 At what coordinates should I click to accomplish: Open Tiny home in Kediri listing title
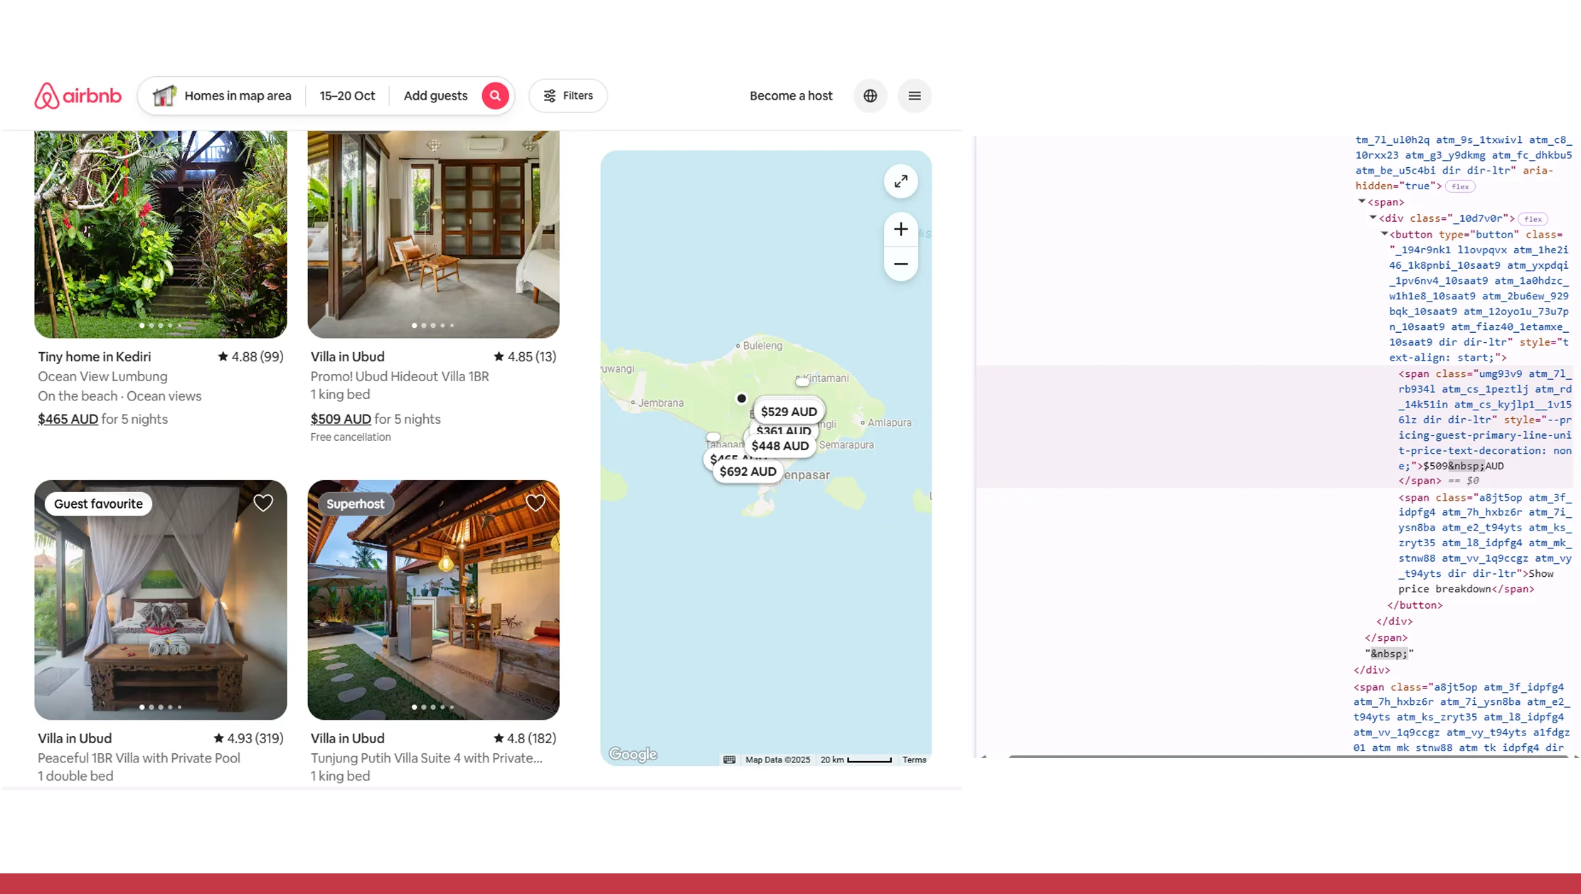click(94, 356)
